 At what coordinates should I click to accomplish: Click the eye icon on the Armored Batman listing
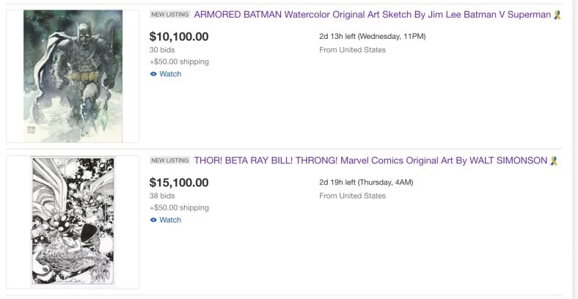(x=153, y=74)
